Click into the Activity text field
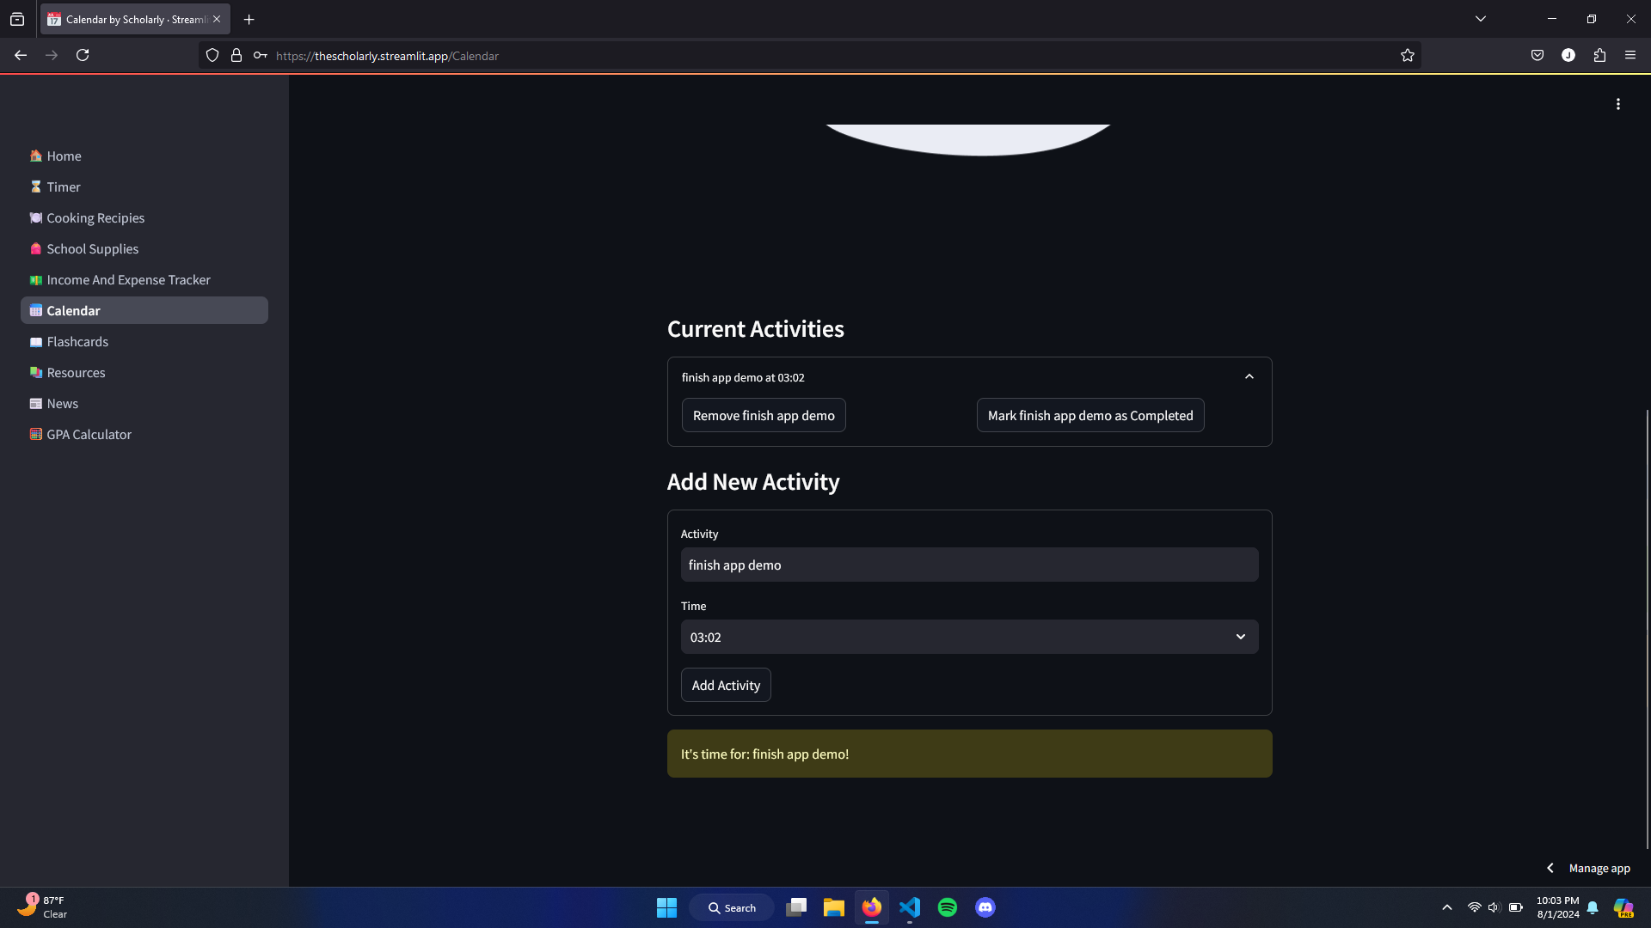 969,565
